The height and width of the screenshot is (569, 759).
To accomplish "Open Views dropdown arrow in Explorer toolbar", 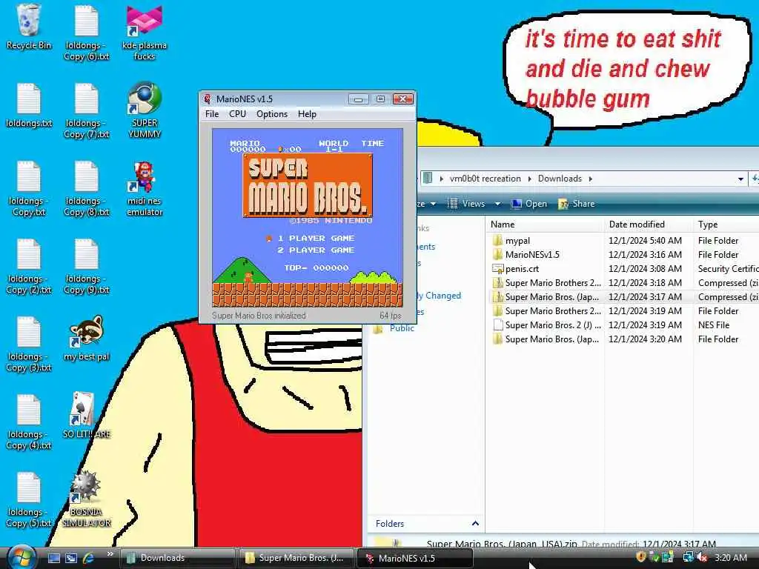I will (x=497, y=204).
